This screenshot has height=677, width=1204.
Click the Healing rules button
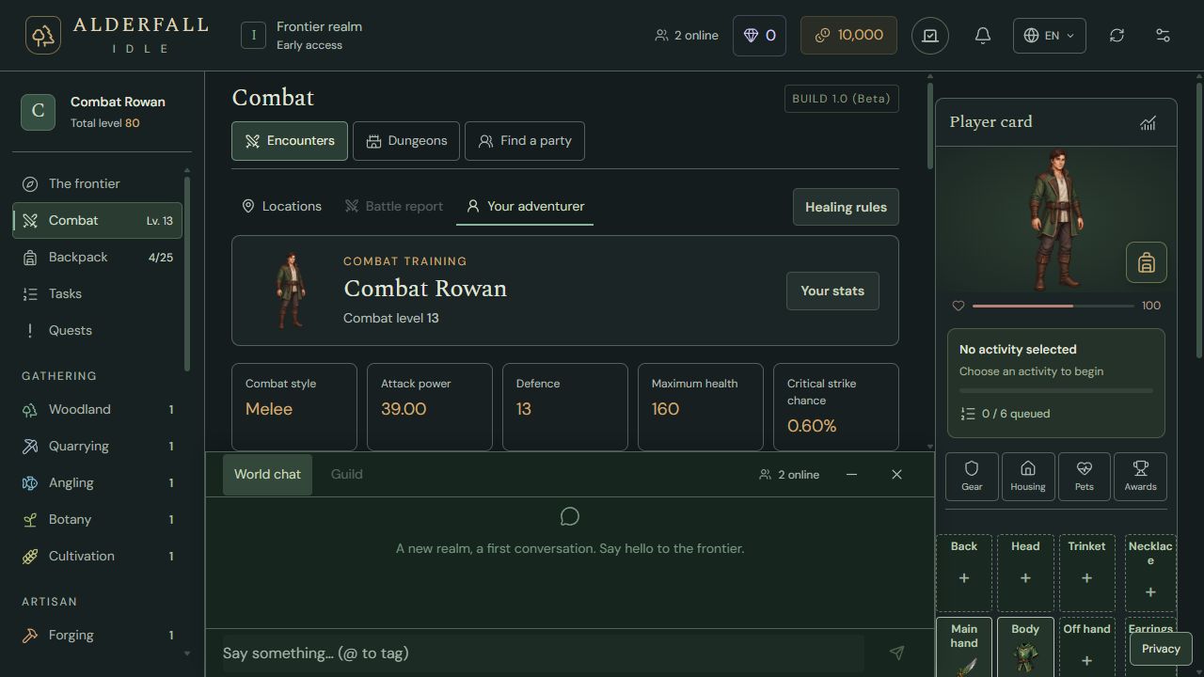click(846, 207)
